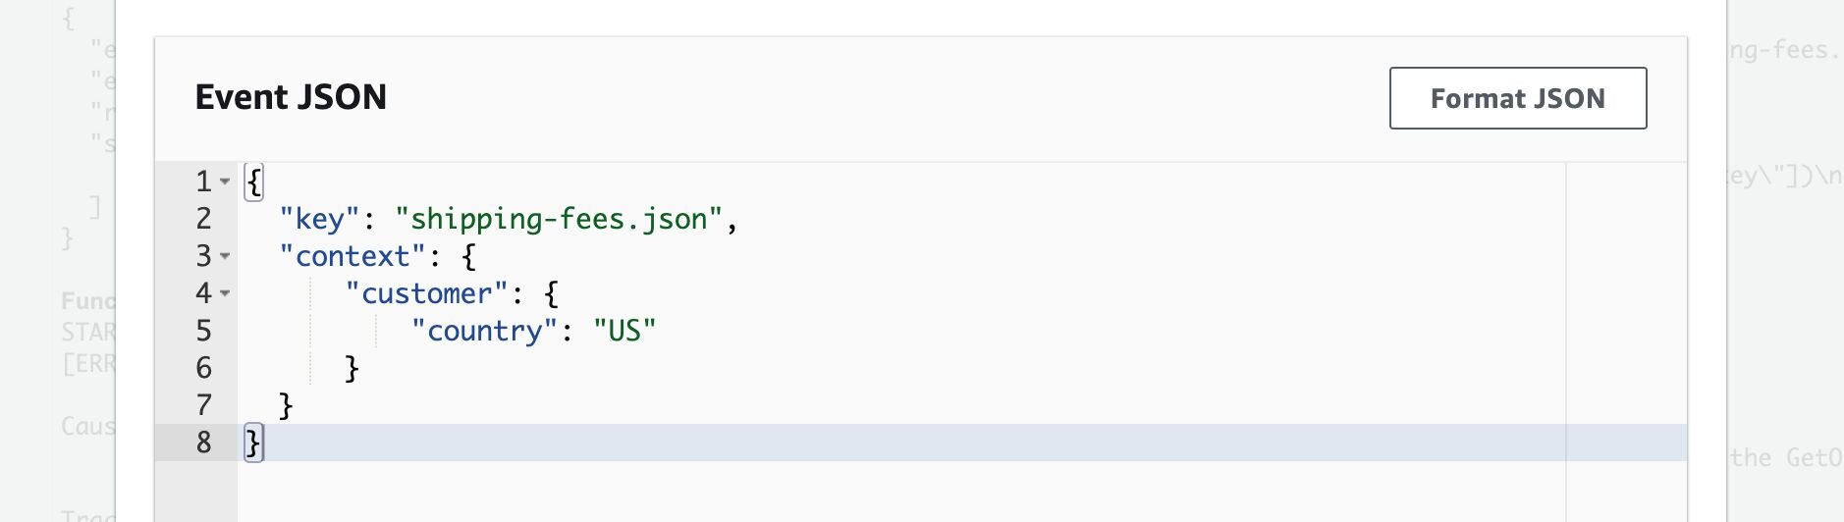
Task: Place cursor in the "US" value
Action: pos(624,331)
